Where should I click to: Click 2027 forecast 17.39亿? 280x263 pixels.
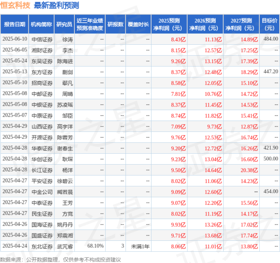tap(249, 61)
